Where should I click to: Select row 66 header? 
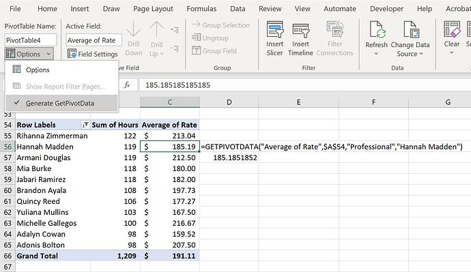pos(8,256)
